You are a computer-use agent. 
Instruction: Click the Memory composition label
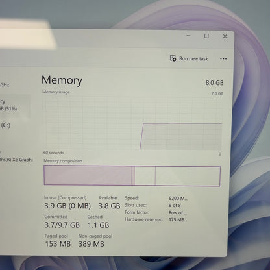point(63,161)
